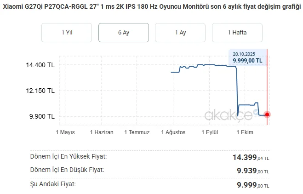Click the akakçe watermark logo
The width and height of the screenshot is (303, 194).
(x=228, y=114)
